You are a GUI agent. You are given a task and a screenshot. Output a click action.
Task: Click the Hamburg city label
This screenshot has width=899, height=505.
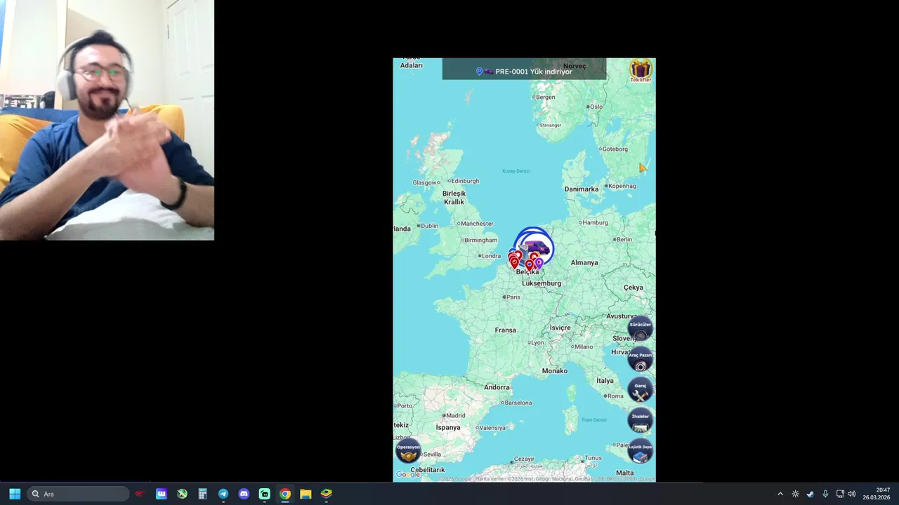coord(595,222)
